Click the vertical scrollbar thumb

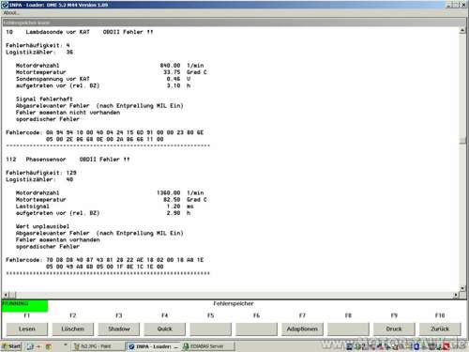point(462,140)
